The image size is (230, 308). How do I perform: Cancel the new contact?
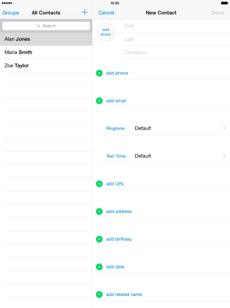coord(106,13)
